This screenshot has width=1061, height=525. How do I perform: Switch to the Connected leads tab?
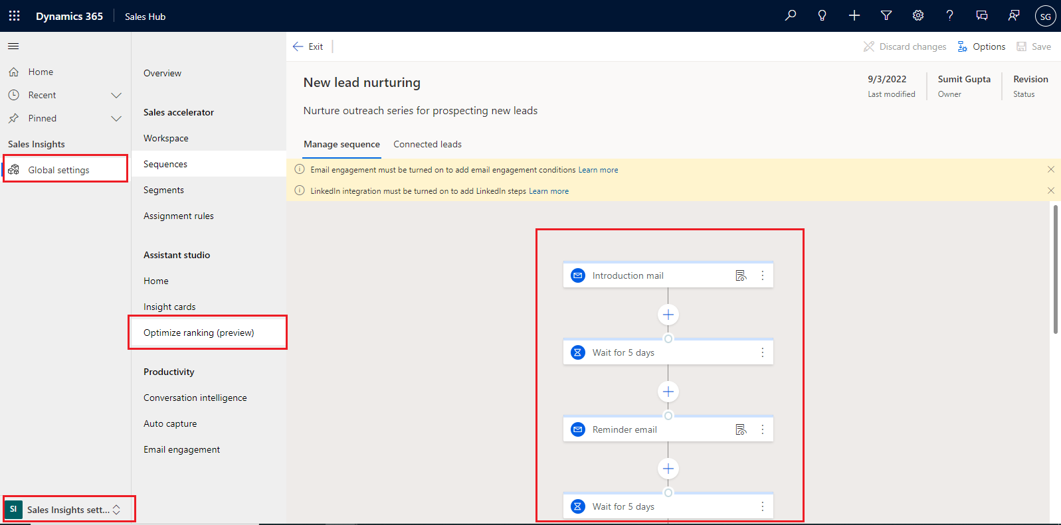427,144
